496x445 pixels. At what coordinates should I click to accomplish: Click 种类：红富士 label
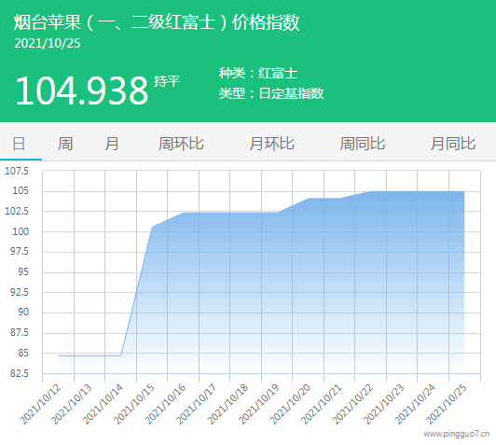point(258,73)
